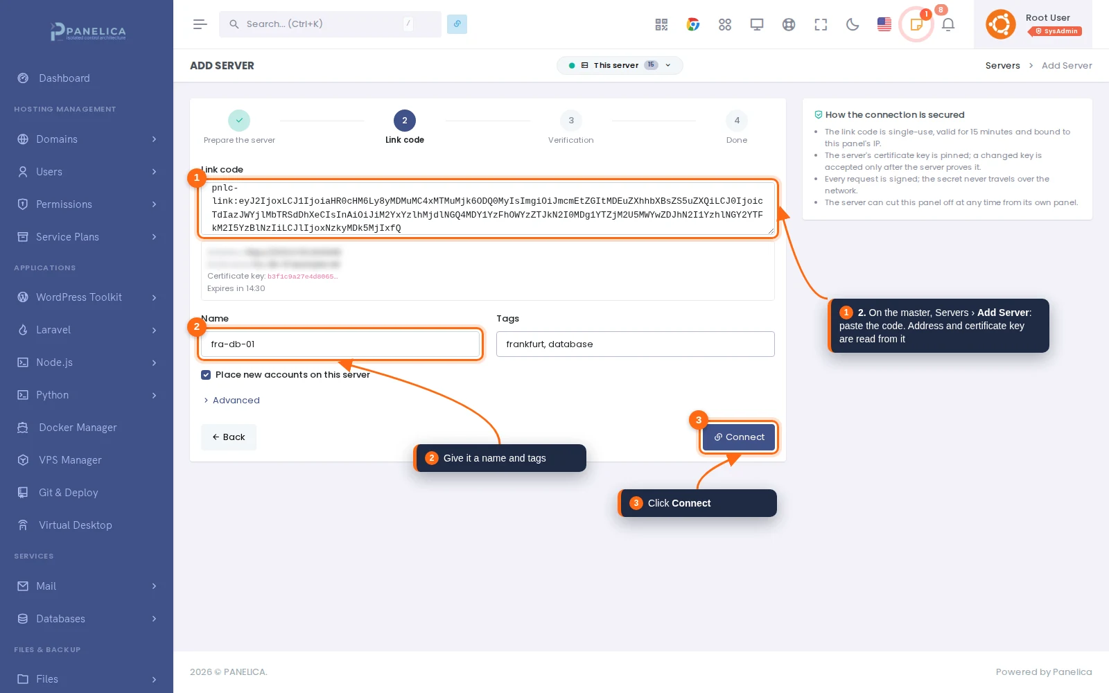Click the Name input field
Image resolution: width=1109 pixels, height=693 pixels.
[340, 344]
